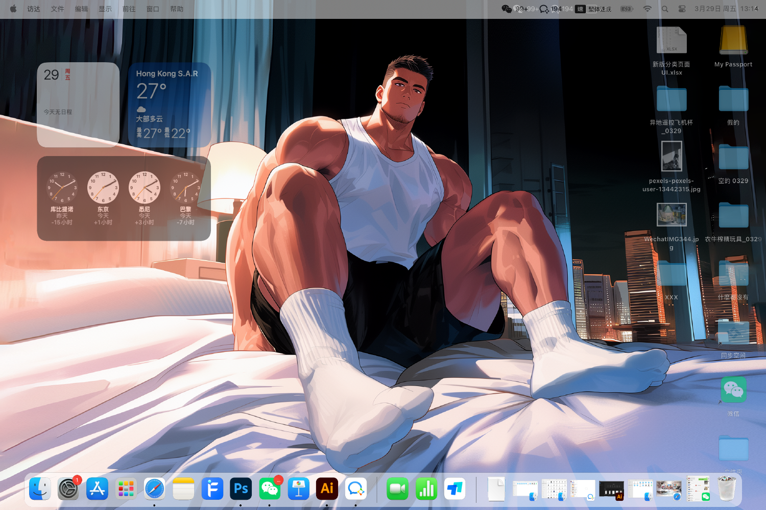Select the My Passport drive icon
The image size is (766, 510).
coord(733,41)
